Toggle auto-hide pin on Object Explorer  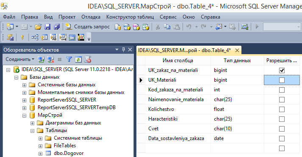pyautogui.click(x=123, y=50)
